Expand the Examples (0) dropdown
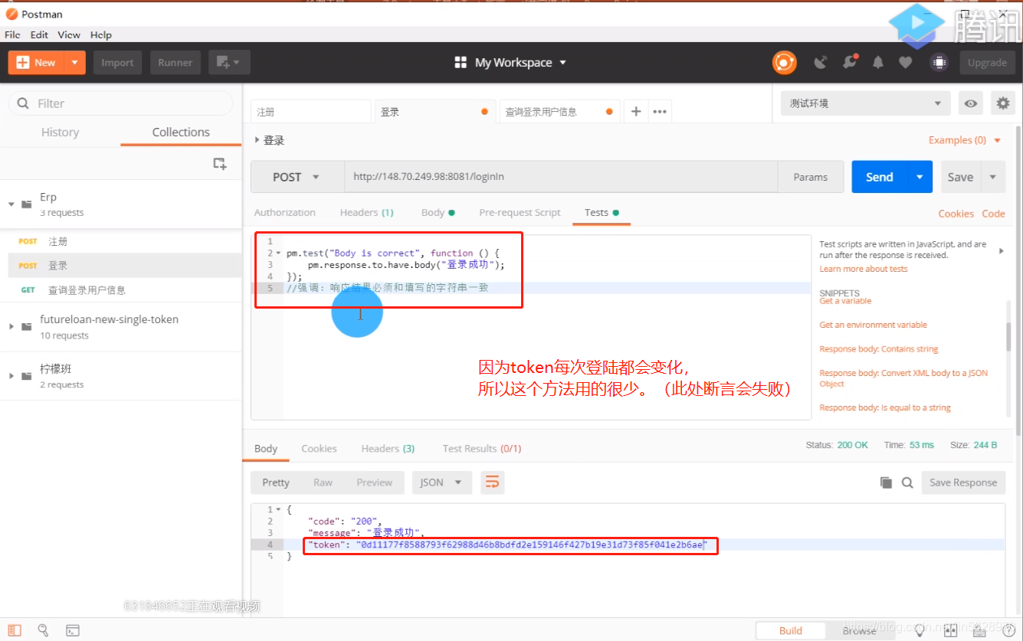The image size is (1023, 641). pyautogui.click(x=965, y=140)
